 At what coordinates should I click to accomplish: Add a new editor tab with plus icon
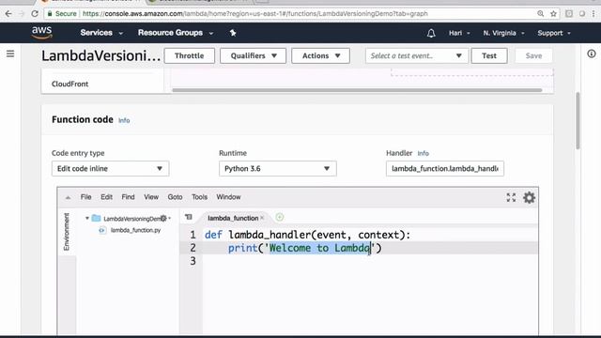pyautogui.click(x=280, y=217)
